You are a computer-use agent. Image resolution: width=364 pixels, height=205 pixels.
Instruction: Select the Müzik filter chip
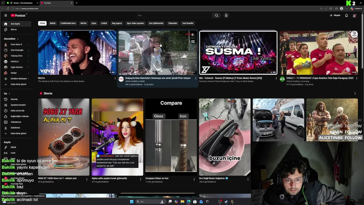53,23
